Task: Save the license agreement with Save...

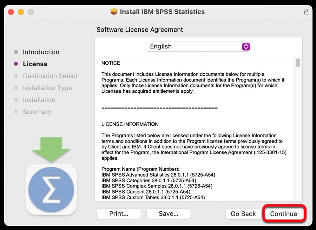Action: pyautogui.click(x=169, y=214)
